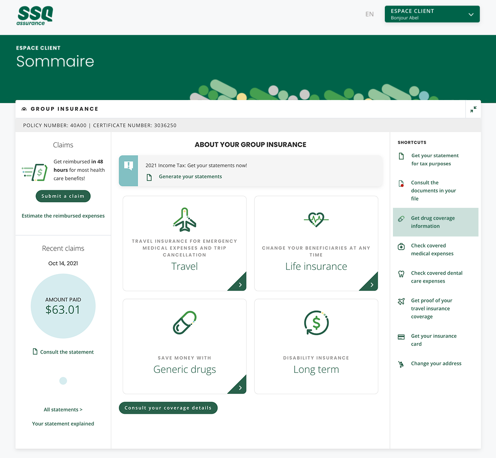Click the tooth icon for dental care
Viewport: 496px width, 458px height.
[x=401, y=274]
